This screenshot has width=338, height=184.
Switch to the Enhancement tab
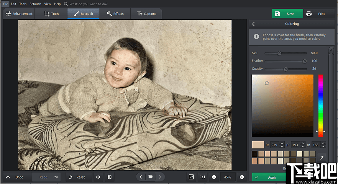click(x=18, y=14)
